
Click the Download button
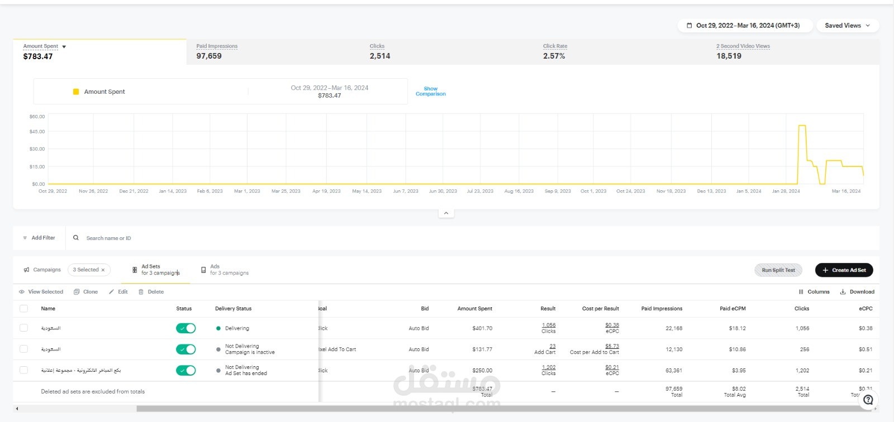click(857, 292)
